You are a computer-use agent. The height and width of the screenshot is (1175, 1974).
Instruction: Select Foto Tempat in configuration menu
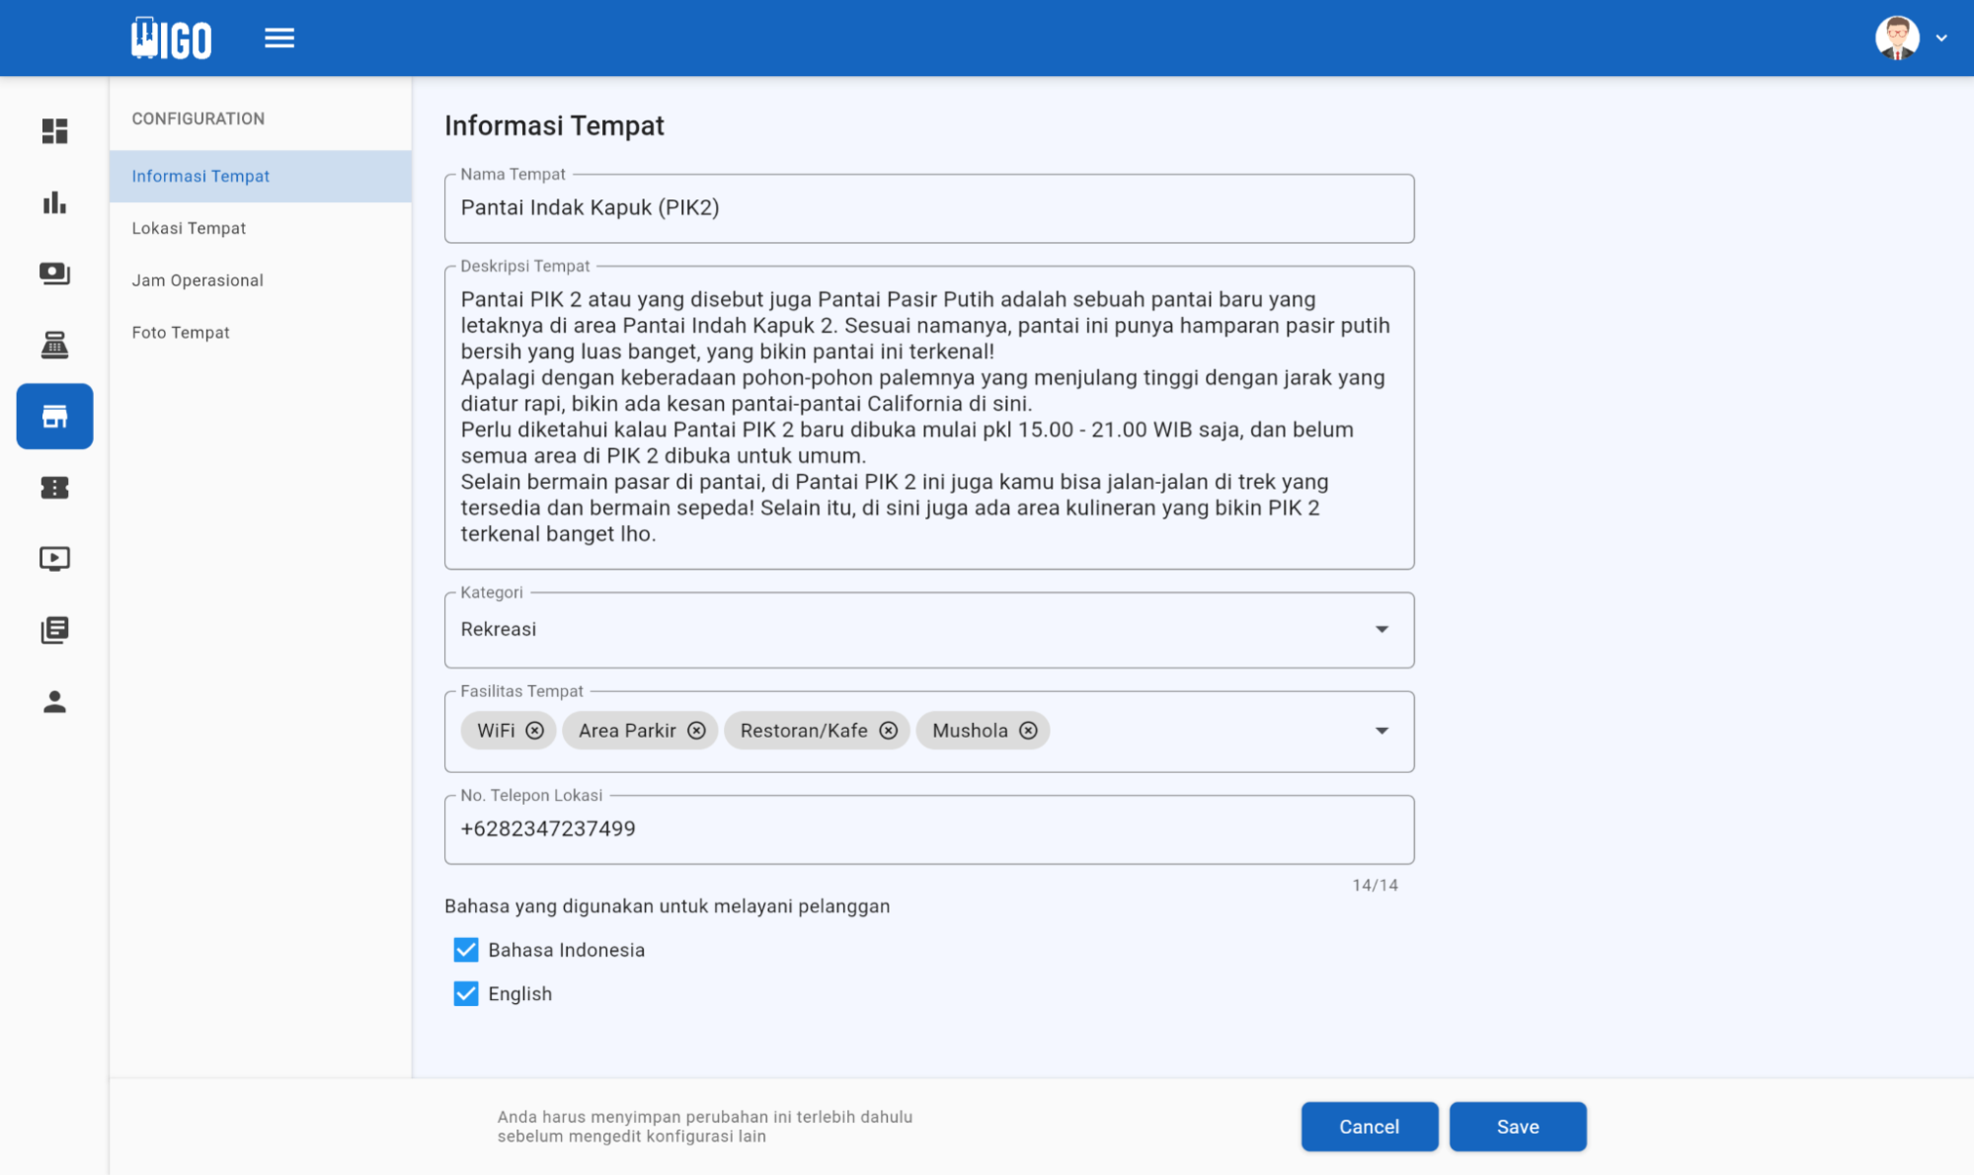[x=181, y=333]
